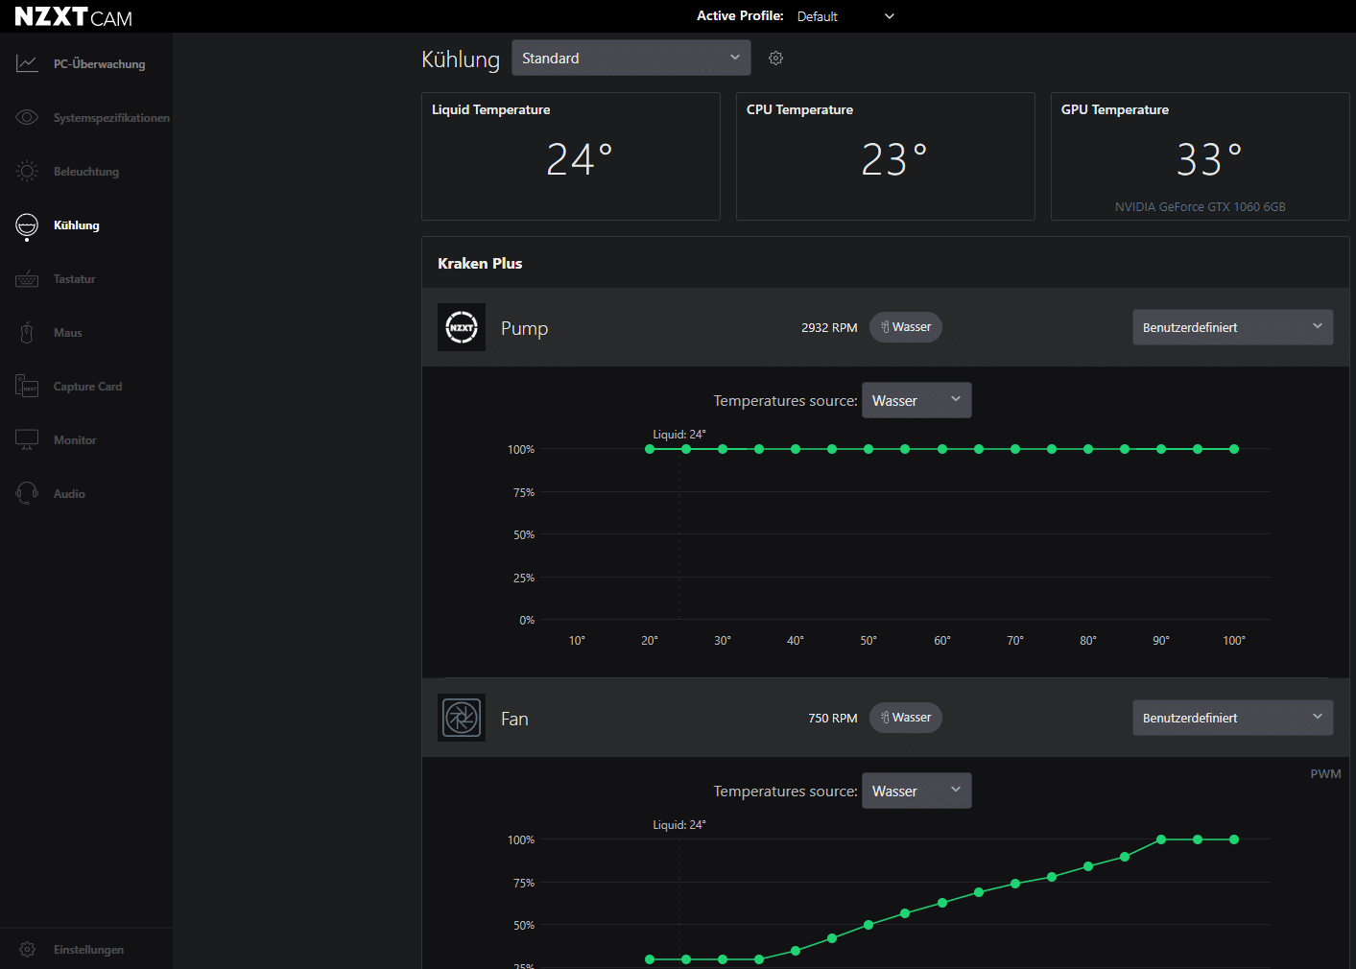The height and width of the screenshot is (969, 1356).
Task: Expand the Standard cooling profile dropdown
Action: tap(630, 58)
